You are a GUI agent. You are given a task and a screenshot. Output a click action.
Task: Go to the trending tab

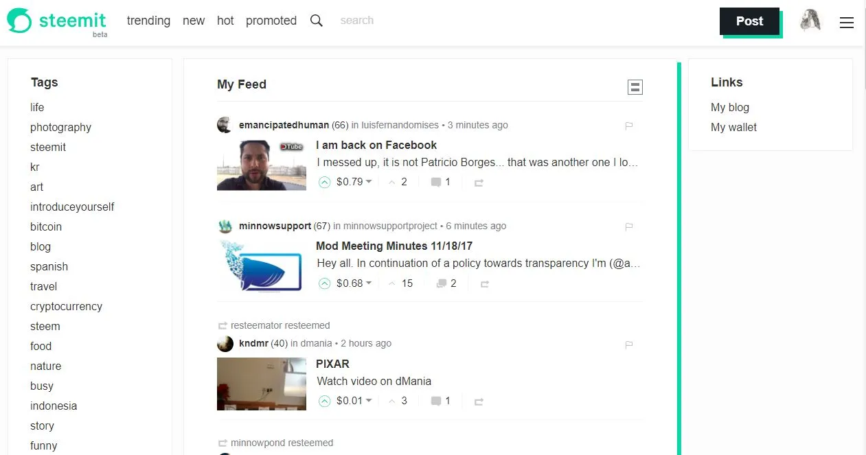tap(148, 21)
